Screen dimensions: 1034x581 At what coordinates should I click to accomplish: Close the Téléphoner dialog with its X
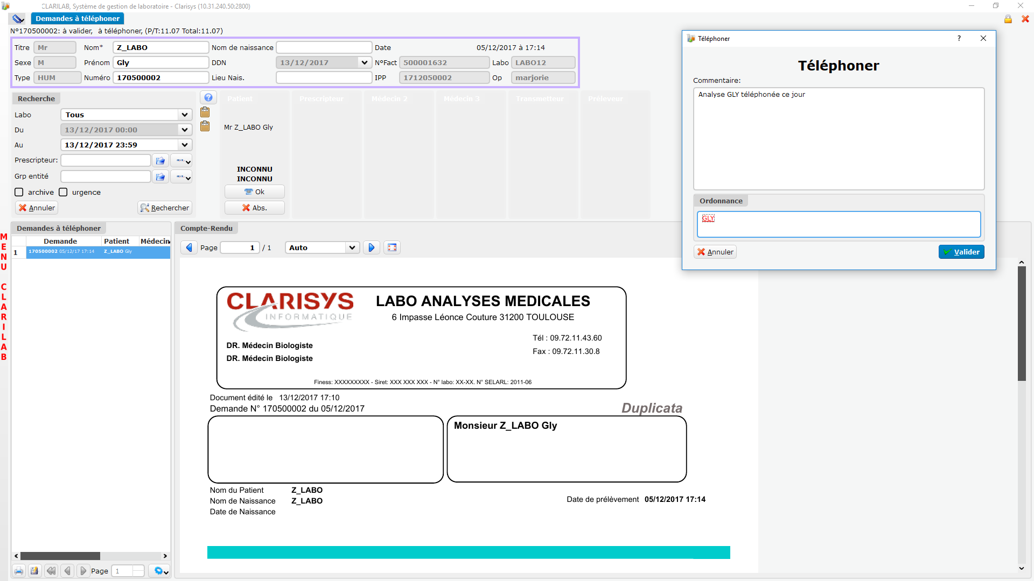pyautogui.click(x=983, y=38)
